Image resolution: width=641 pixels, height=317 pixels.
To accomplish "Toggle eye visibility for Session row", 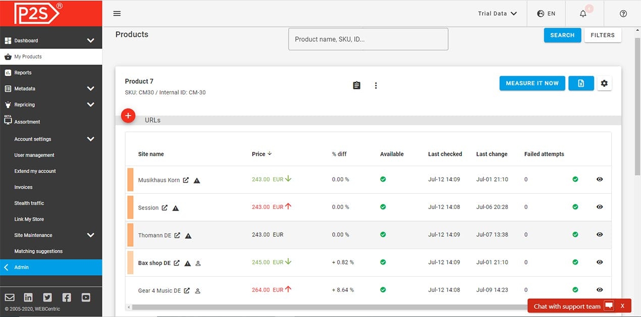I will click(x=600, y=207).
